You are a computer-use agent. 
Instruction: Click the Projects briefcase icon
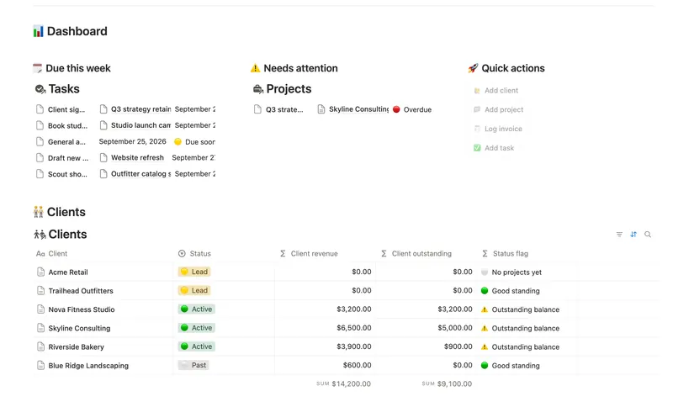[x=258, y=89]
